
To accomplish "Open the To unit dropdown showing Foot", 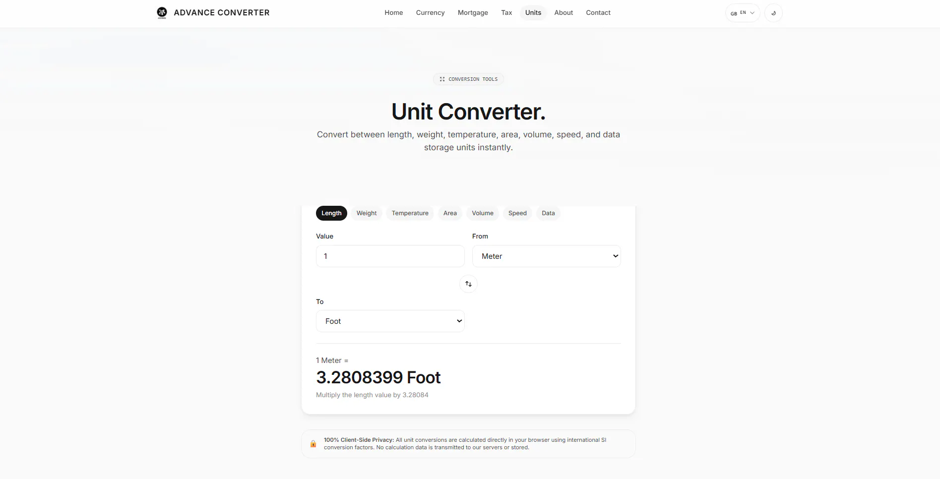I will point(390,321).
